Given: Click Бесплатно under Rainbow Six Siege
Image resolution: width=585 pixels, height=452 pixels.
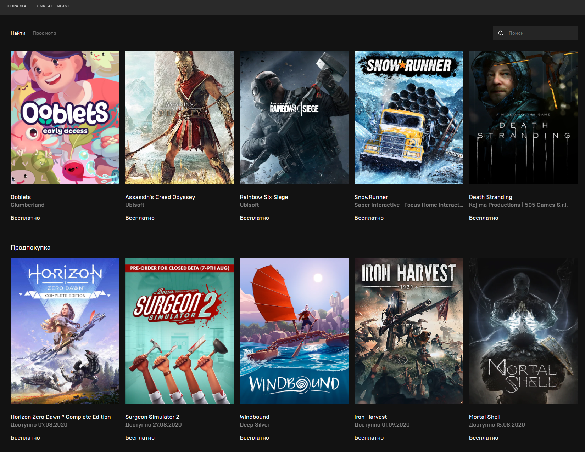Looking at the screenshot, I should point(254,218).
